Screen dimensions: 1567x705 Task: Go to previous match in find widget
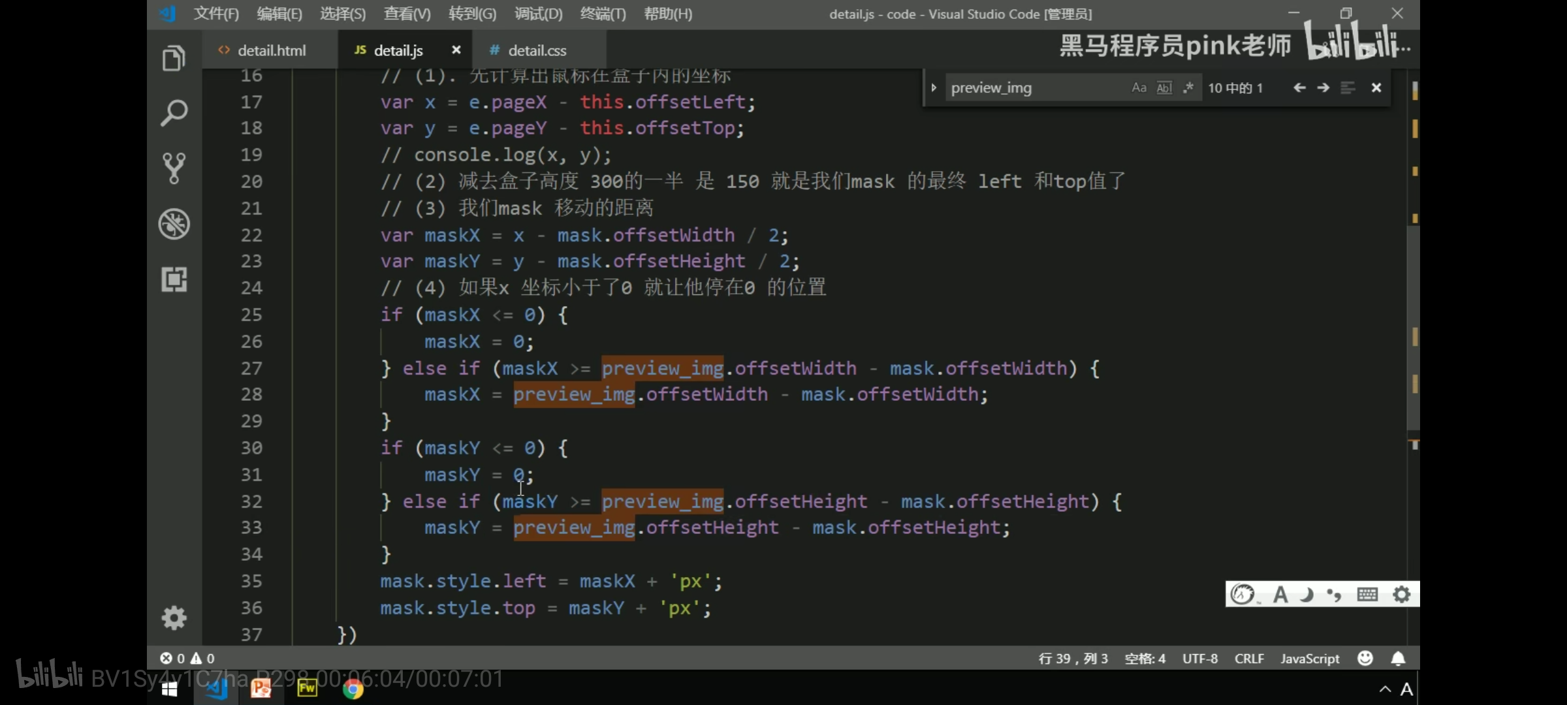[1299, 87]
